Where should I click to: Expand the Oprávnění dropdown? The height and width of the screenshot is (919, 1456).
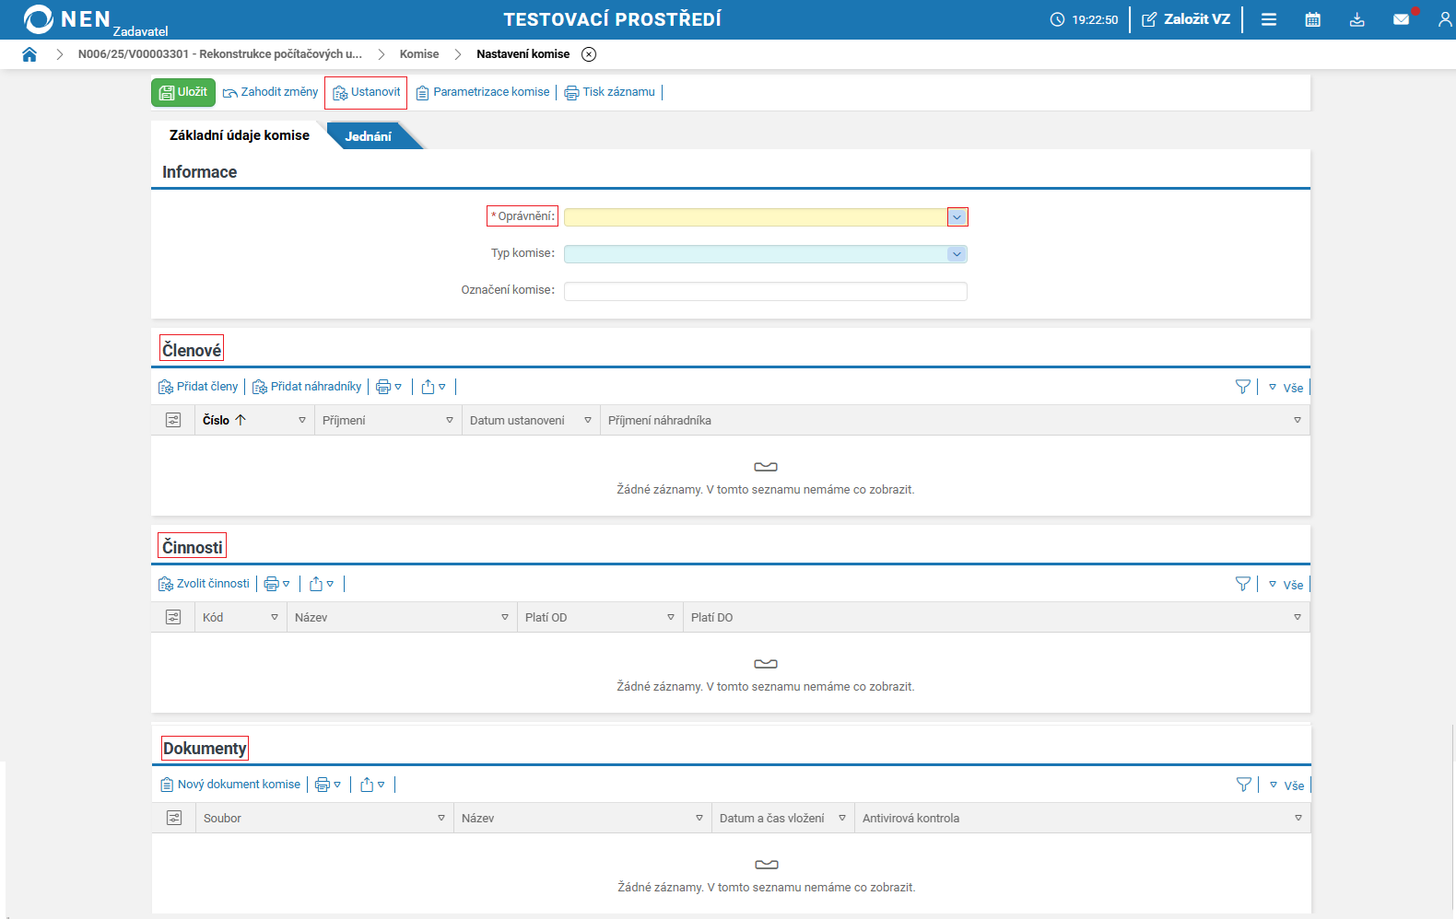[x=957, y=217]
